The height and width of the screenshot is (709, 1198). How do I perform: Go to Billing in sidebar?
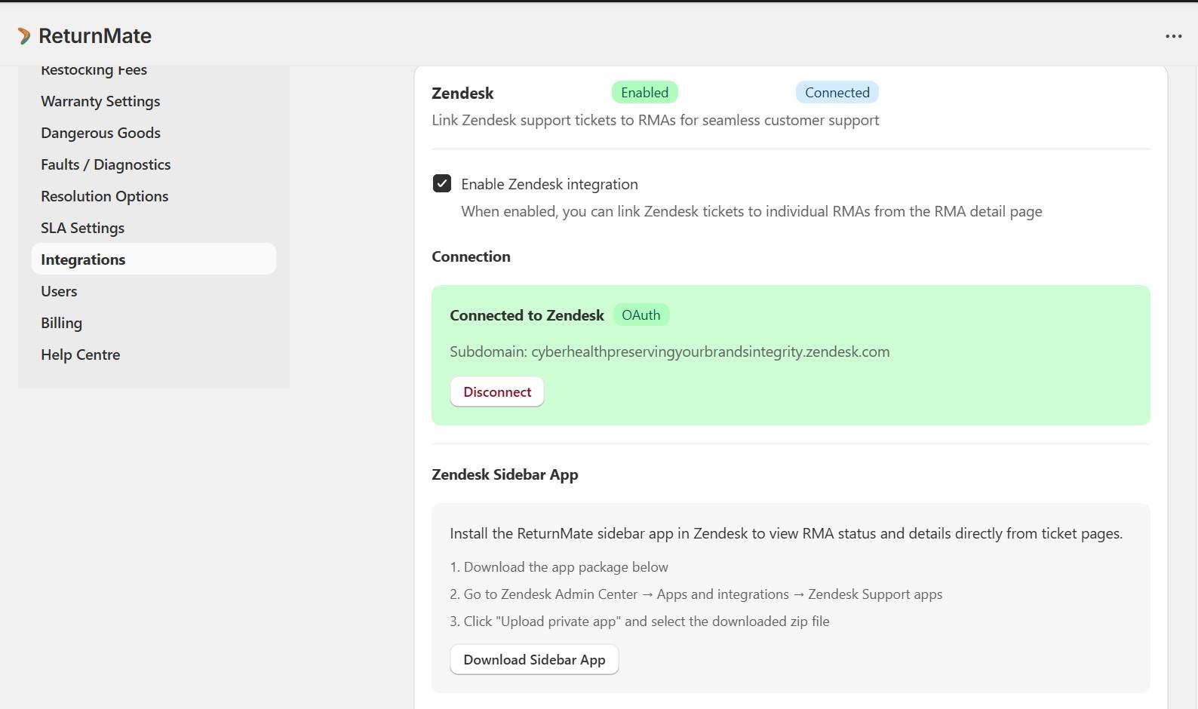tap(61, 323)
